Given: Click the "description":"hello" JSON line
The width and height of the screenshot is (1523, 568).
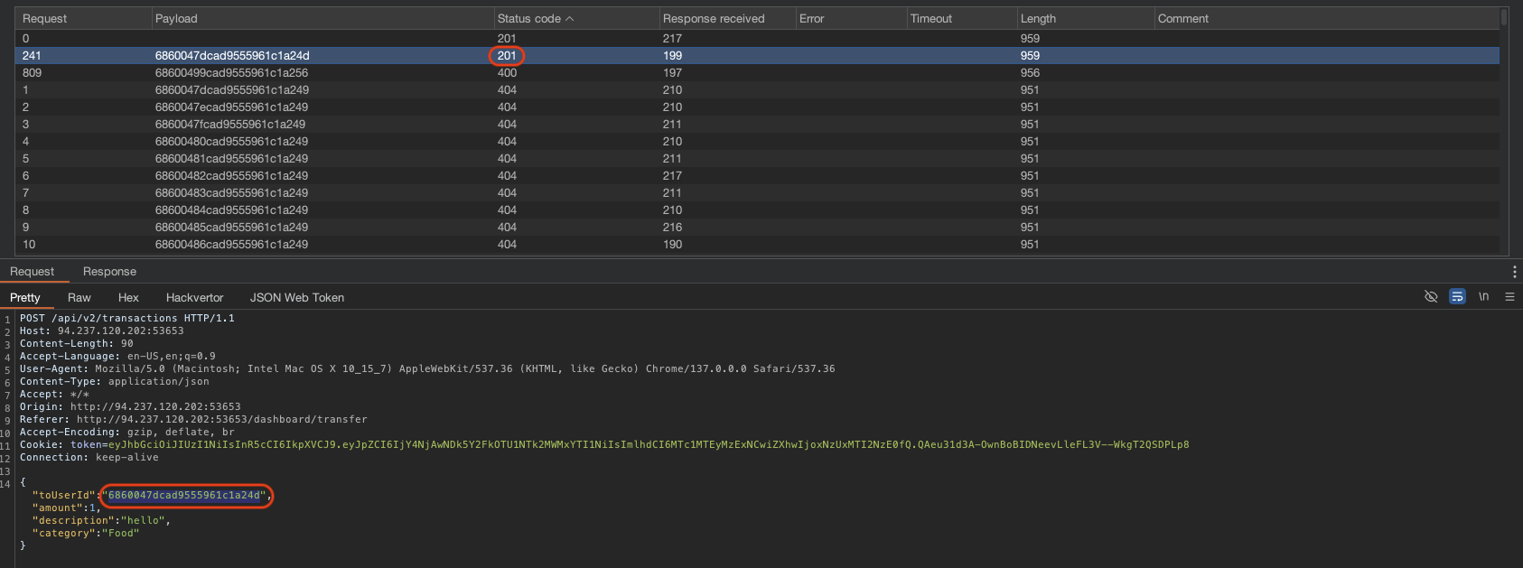Looking at the screenshot, I should pyautogui.click(x=101, y=520).
